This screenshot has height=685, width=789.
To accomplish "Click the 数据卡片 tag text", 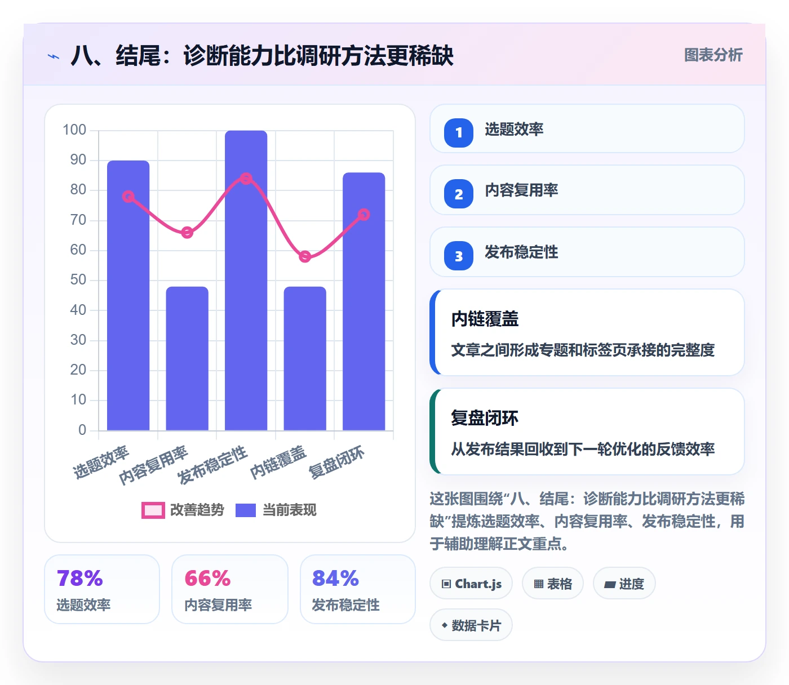I will coord(476,625).
